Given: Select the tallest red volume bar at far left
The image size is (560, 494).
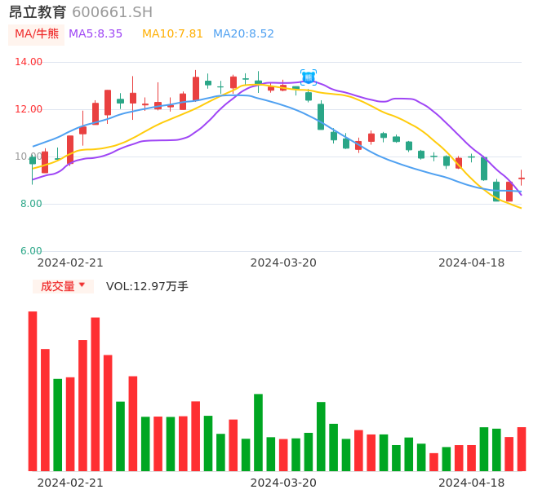Looking at the screenshot, I should tap(33, 390).
